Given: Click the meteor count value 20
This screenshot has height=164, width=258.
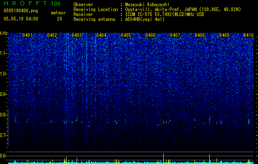Looking at the screenshot, I should coord(59,19).
